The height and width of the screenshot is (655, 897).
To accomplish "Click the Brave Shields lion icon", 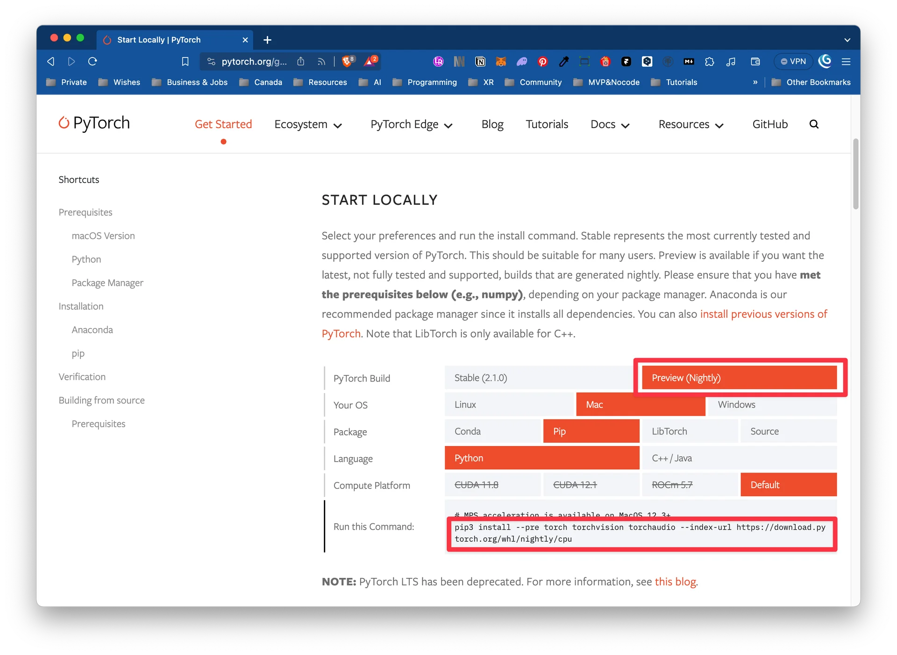I will (347, 61).
